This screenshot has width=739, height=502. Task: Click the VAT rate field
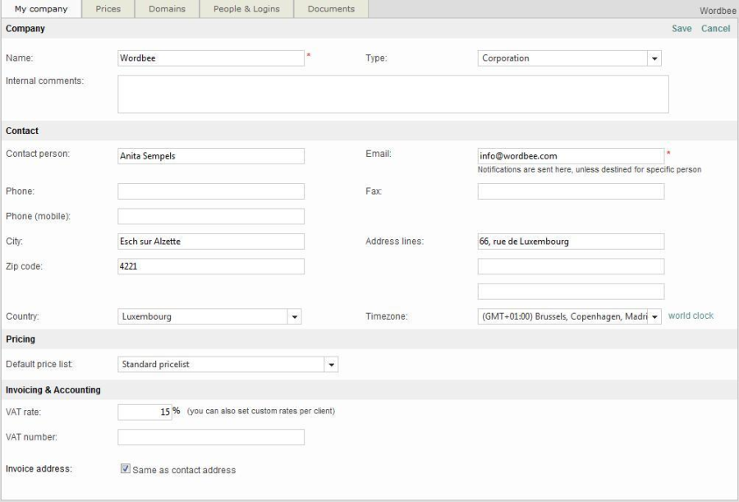(144, 412)
